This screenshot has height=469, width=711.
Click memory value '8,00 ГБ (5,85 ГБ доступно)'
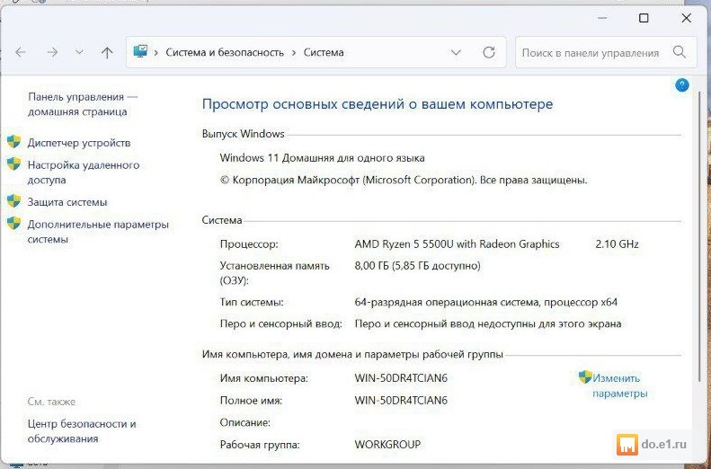point(418,266)
